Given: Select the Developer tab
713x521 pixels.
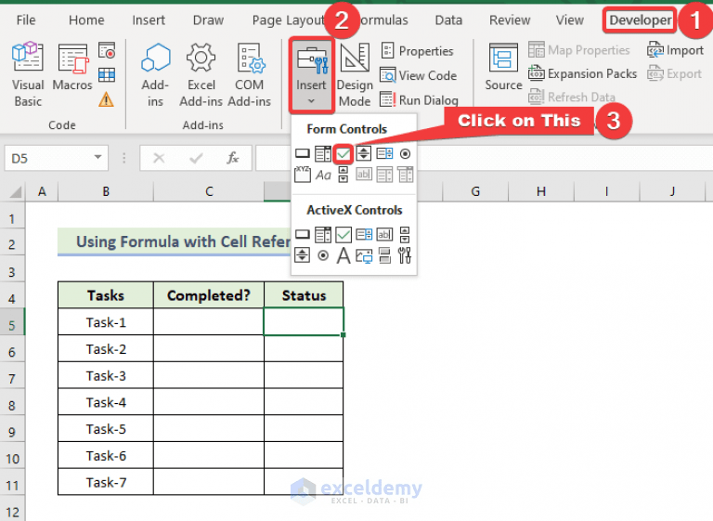Looking at the screenshot, I should click(641, 20).
